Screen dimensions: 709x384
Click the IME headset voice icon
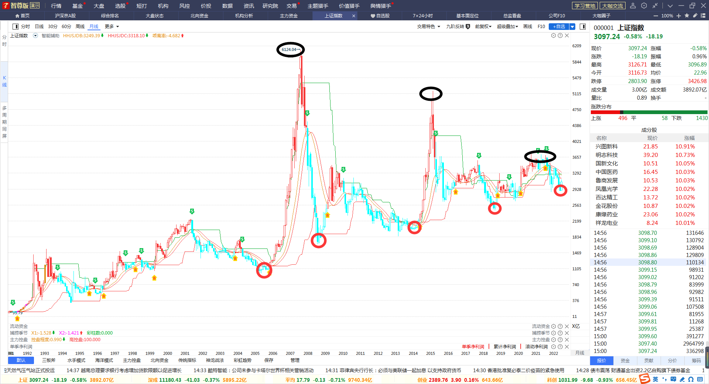click(691, 379)
